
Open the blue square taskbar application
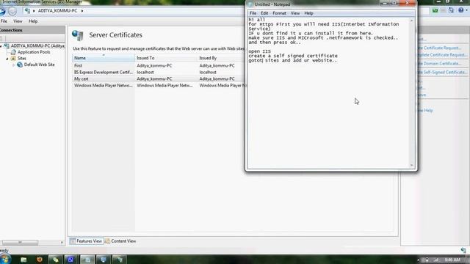tap(70, 260)
